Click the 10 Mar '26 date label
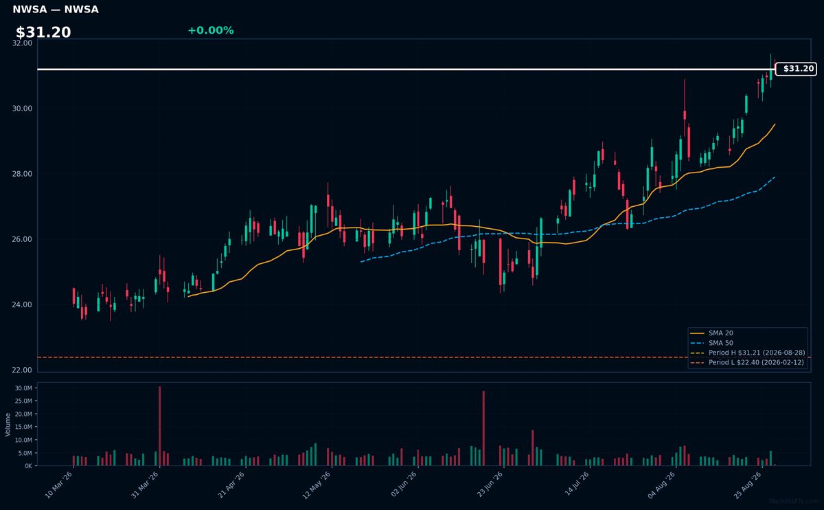 (x=60, y=485)
